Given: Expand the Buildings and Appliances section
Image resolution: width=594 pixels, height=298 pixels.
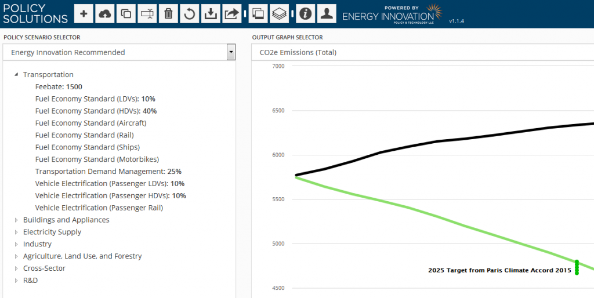Looking at the screenshot, I should pyautogui.click(x=17, y=220).
